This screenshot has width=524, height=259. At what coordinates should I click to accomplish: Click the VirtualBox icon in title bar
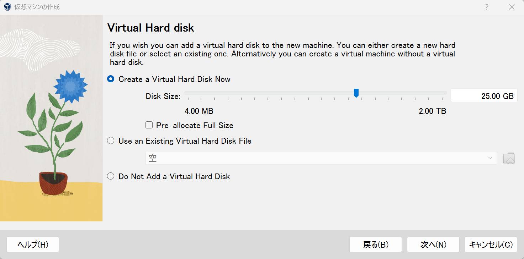click(7, 7)
